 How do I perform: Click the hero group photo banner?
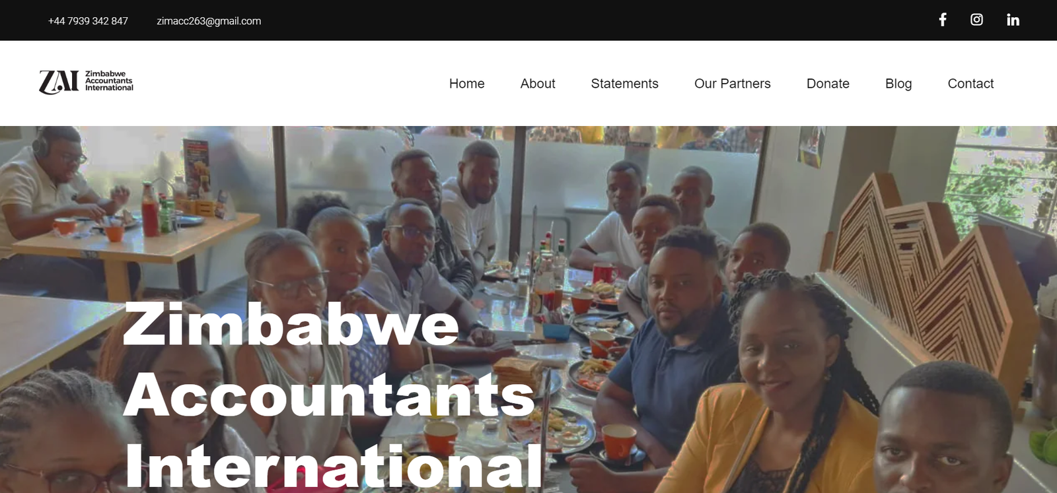coord(528,310)
